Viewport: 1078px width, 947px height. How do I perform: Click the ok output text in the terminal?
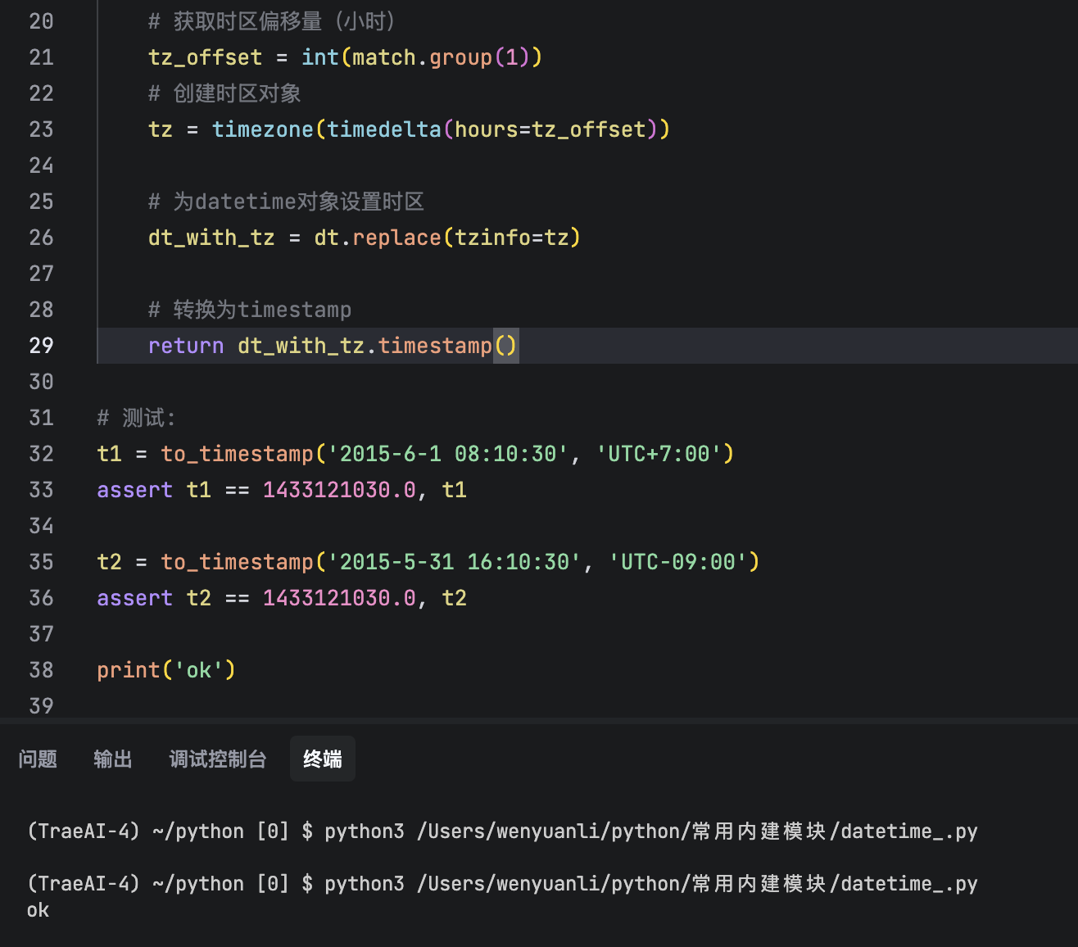(x=37, y=909)
